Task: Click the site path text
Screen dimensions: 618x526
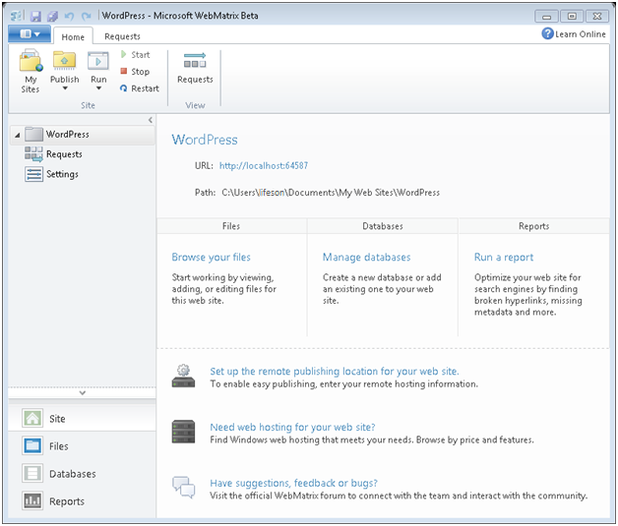Action: pyautogui.click(x=331, y=193)
